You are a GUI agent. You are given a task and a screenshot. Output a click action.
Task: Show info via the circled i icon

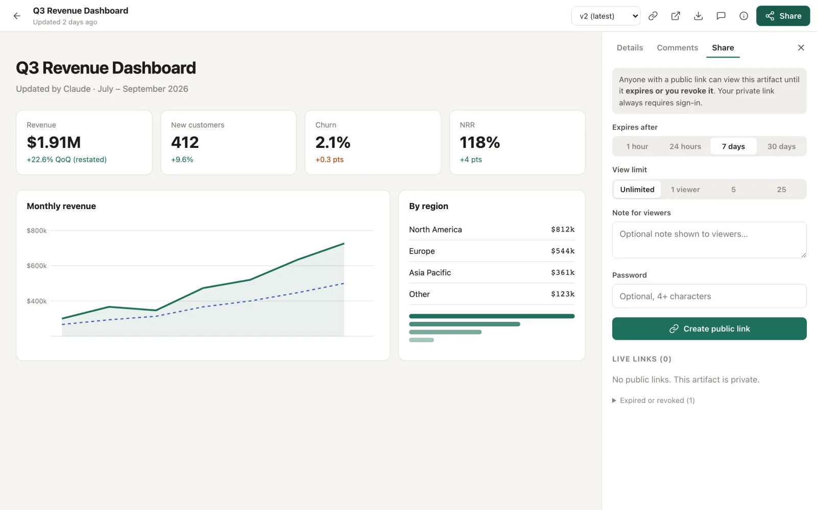click(743, 16)
